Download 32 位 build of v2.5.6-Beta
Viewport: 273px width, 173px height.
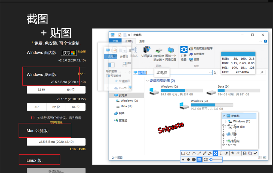(41, 90)
